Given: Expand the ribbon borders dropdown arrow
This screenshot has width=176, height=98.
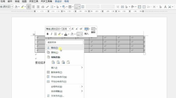Looking at the screenshot, I should tap(79, 7).
